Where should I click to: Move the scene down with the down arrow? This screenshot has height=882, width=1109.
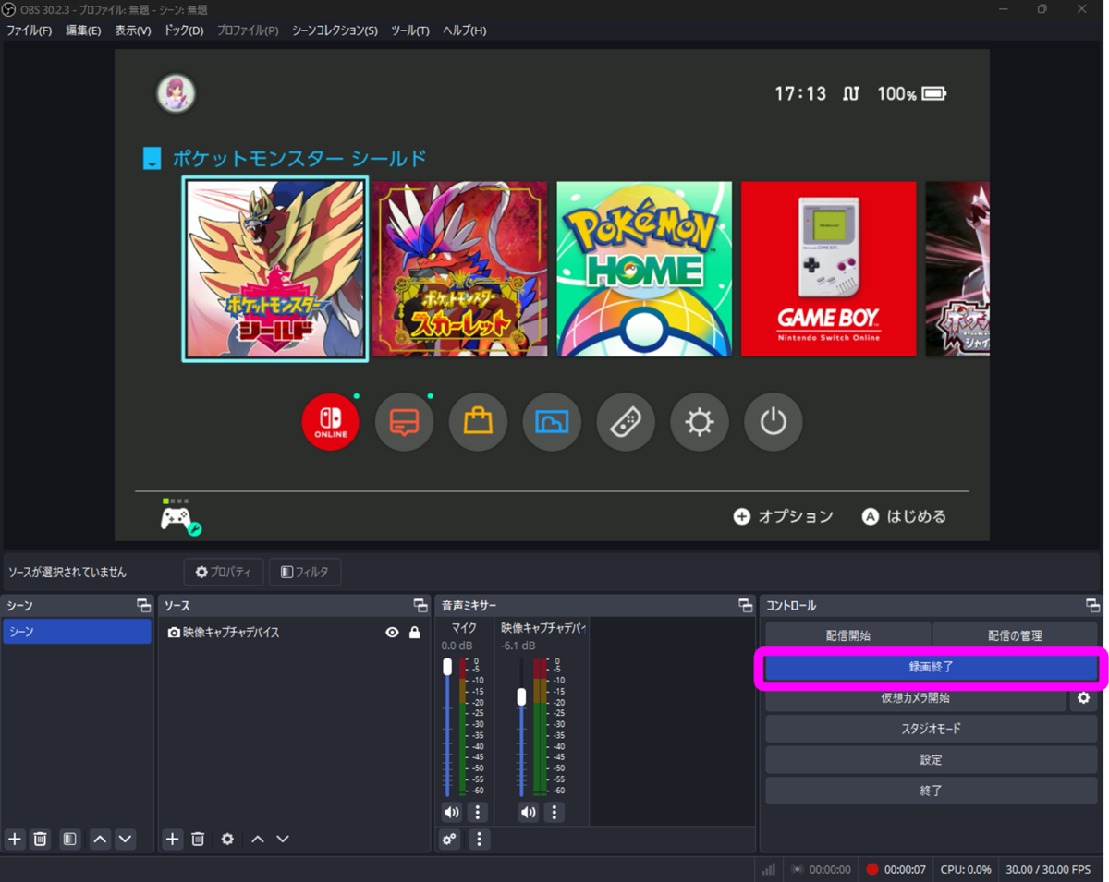coord(125,839)
